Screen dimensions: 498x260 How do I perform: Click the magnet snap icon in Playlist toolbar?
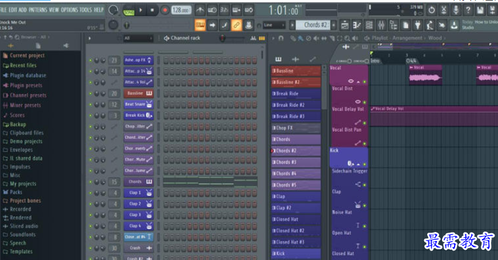pyautogui.click(x=281, y=38)
